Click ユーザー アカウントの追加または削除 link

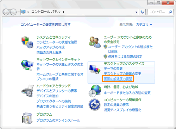[x=130, y=49]
